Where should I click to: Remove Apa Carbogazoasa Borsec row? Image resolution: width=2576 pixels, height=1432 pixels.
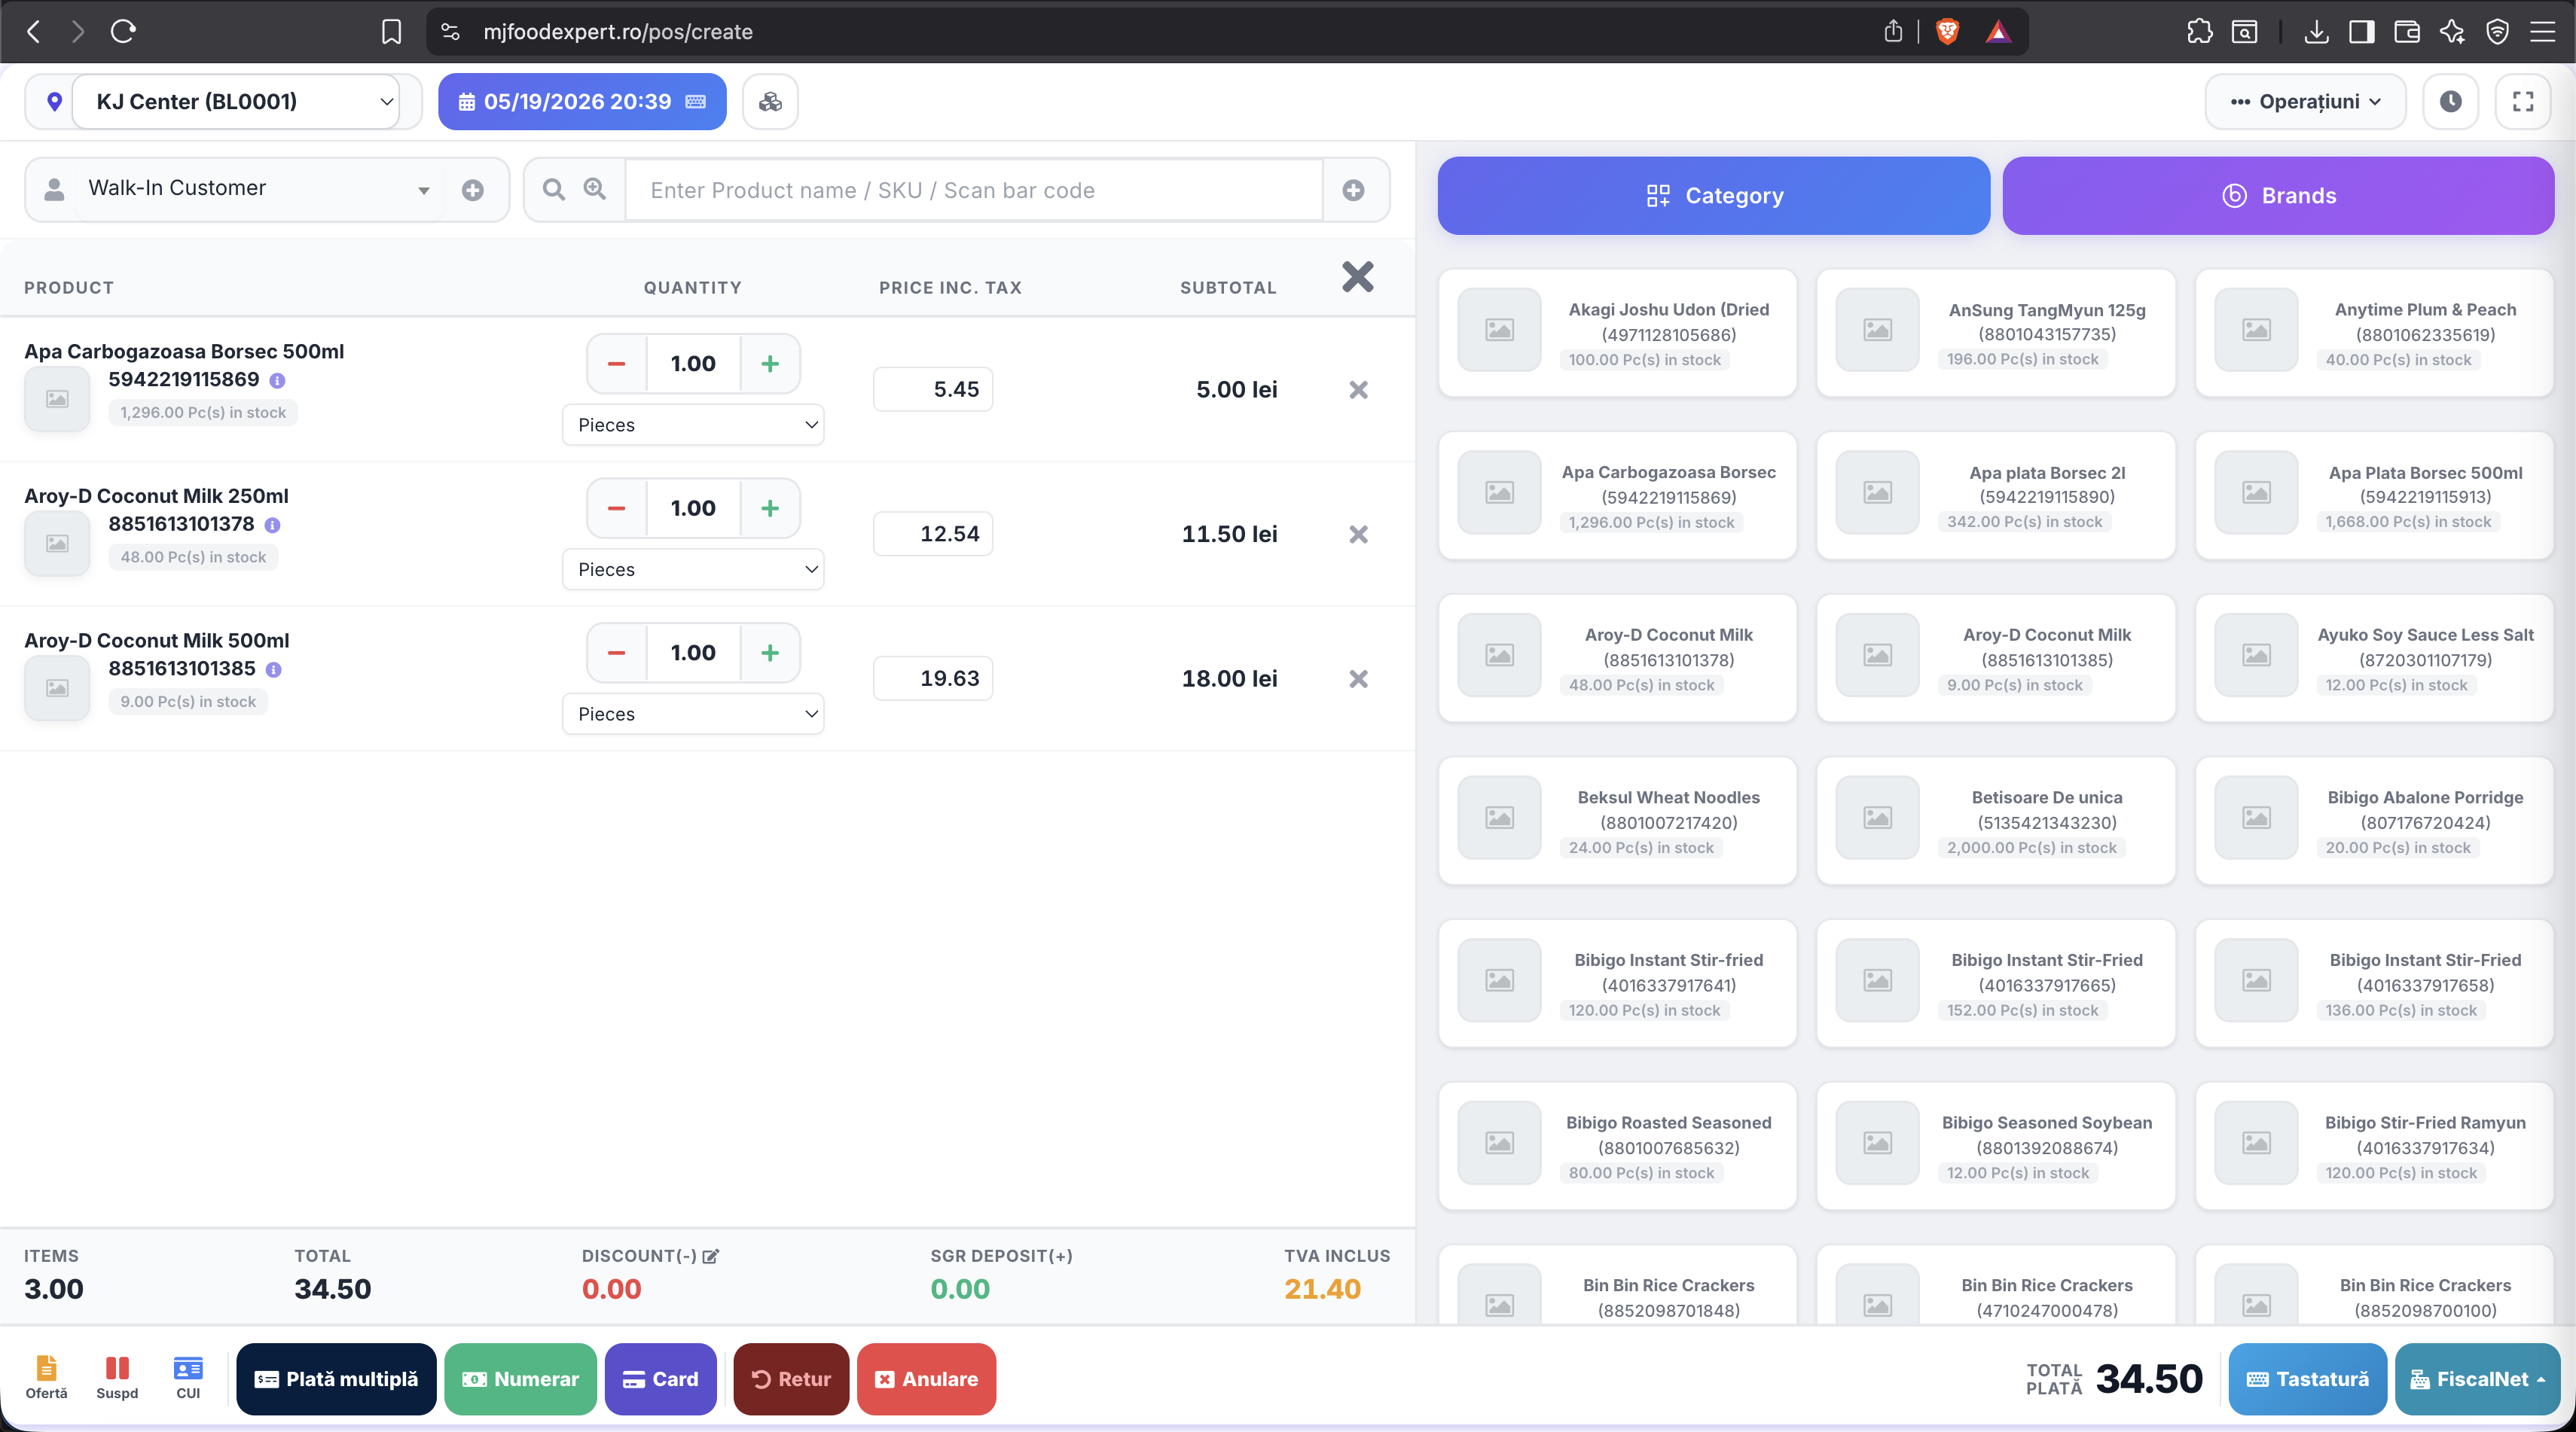(x=1358, y=390)
